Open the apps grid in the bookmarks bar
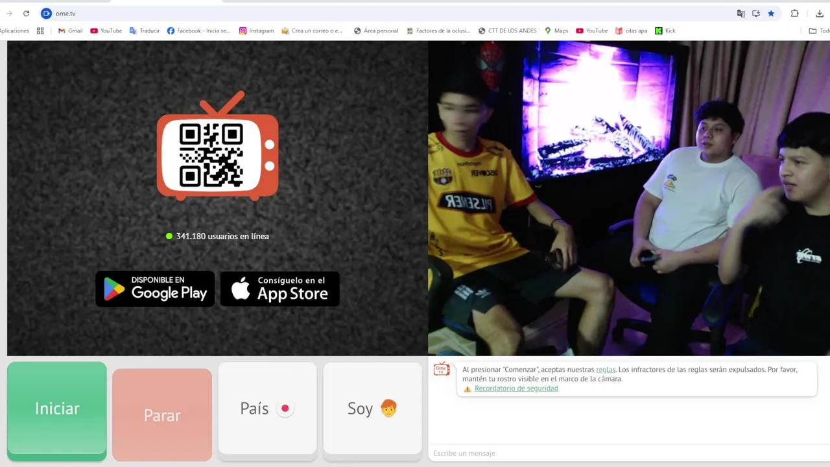The width and height of the screenshot is (830, 467). (x=40, y=30)
